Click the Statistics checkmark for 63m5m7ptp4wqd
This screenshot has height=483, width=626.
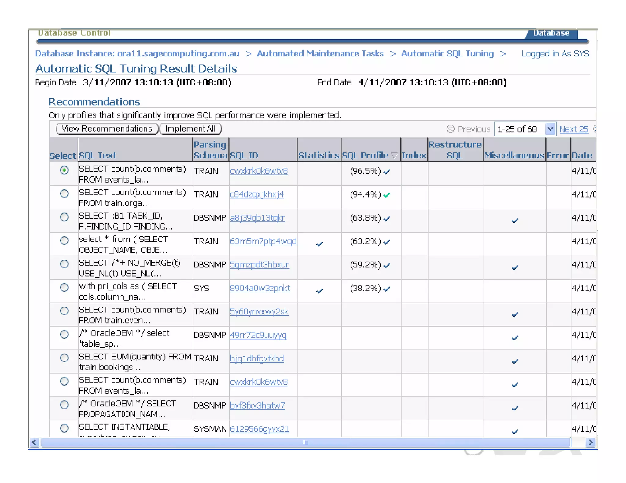point(319,244)
